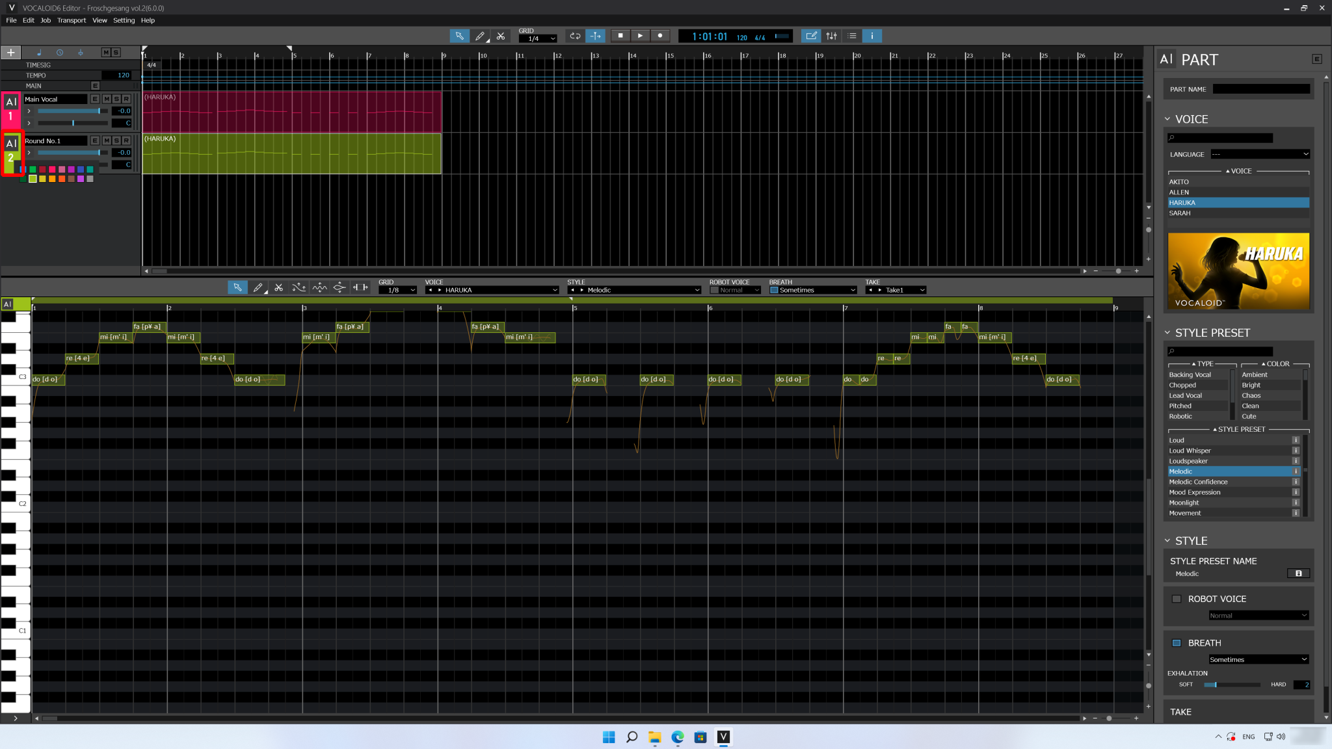Activate the vibrato editing tool
This screenshot has width=1332, height=749.
319,287
